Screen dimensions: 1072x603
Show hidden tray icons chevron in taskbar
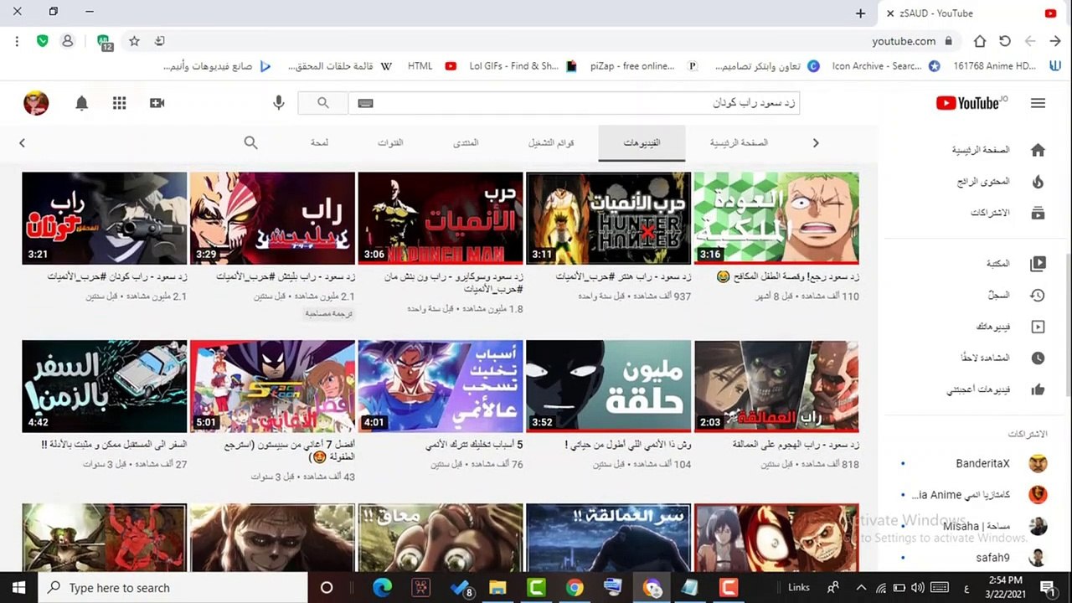(x=861, y=588)
